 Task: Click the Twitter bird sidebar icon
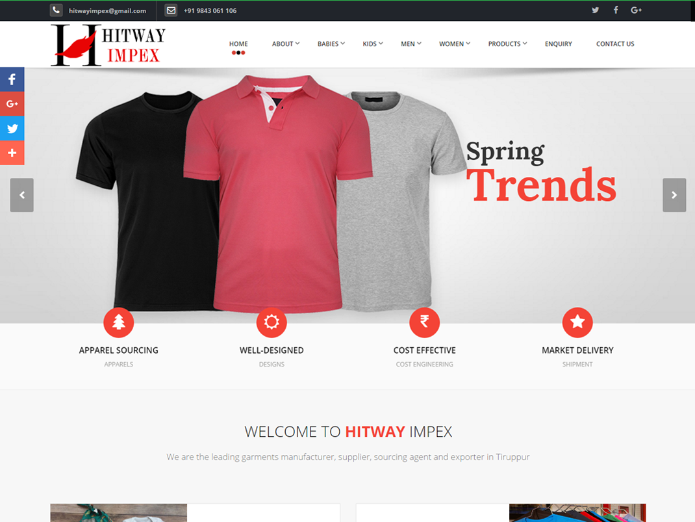[x=12, y=129]
